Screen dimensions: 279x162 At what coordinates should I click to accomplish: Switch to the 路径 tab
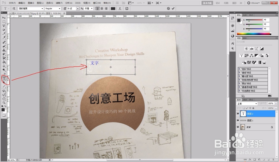(251, 99)
